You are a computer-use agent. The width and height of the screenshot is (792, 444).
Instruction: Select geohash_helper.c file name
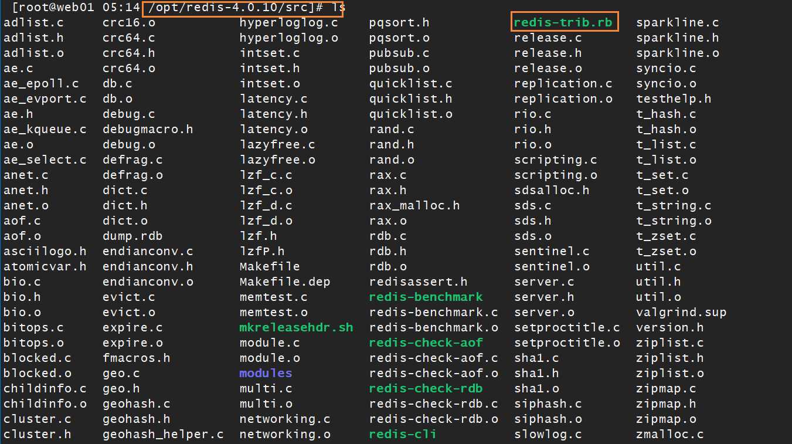coord(163,434)
